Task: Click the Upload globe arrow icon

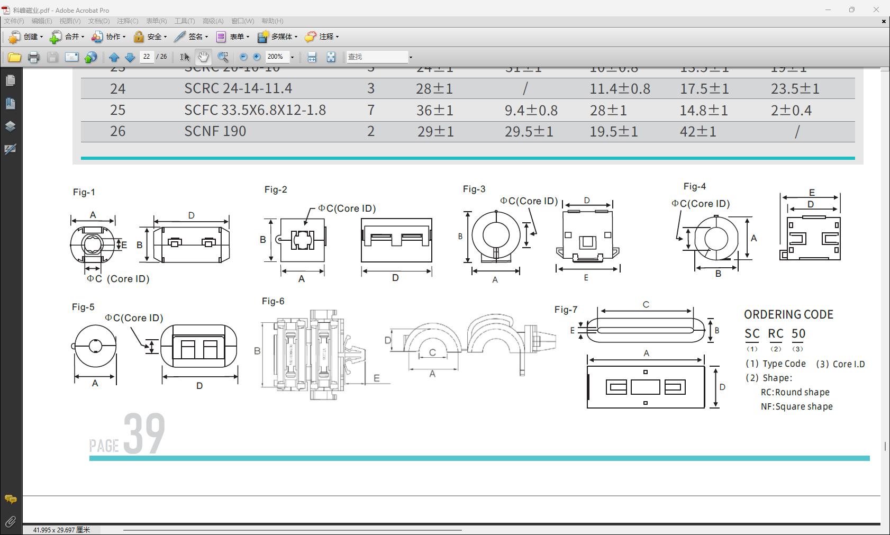Action: [x=90, y=57]
